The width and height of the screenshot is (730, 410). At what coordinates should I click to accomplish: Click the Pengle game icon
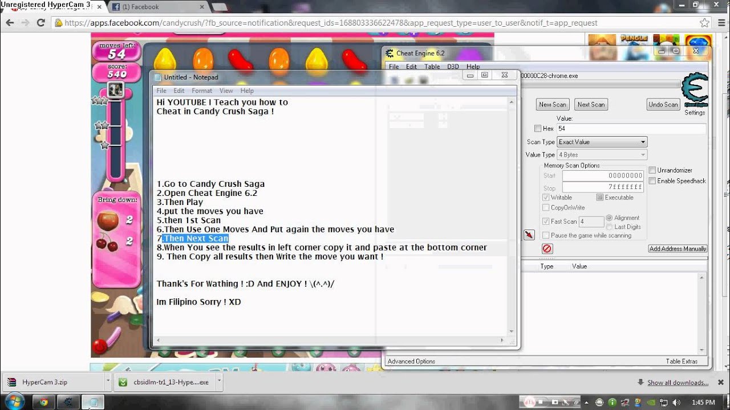(x=634, y=47)
